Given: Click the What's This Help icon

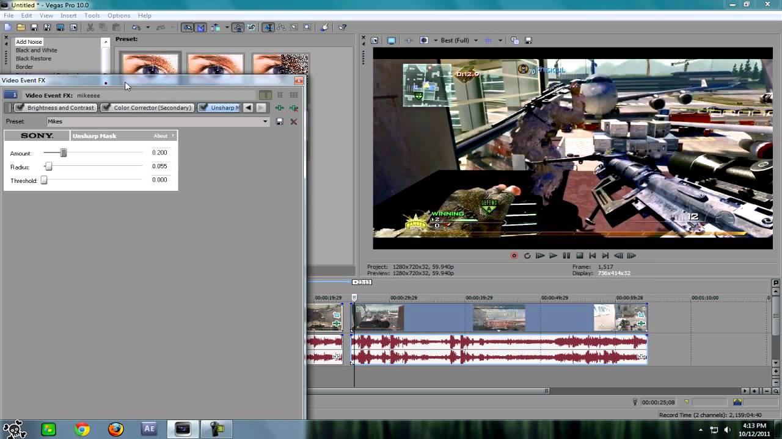Looking at the screenshot, I should tap(342, 27).
